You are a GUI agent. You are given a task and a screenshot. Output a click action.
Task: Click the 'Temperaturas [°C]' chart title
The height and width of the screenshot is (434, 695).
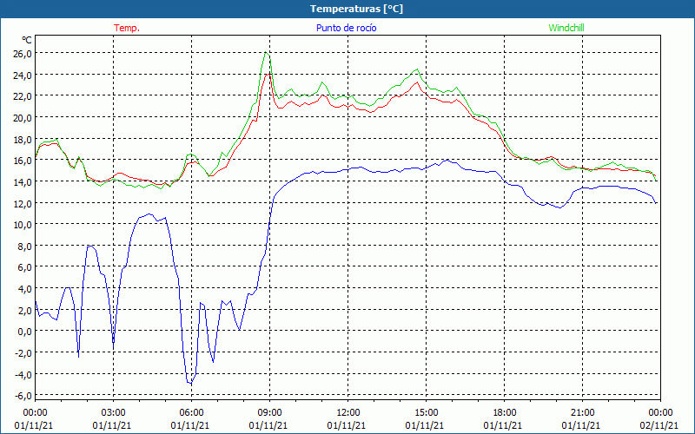coord(356,9)
